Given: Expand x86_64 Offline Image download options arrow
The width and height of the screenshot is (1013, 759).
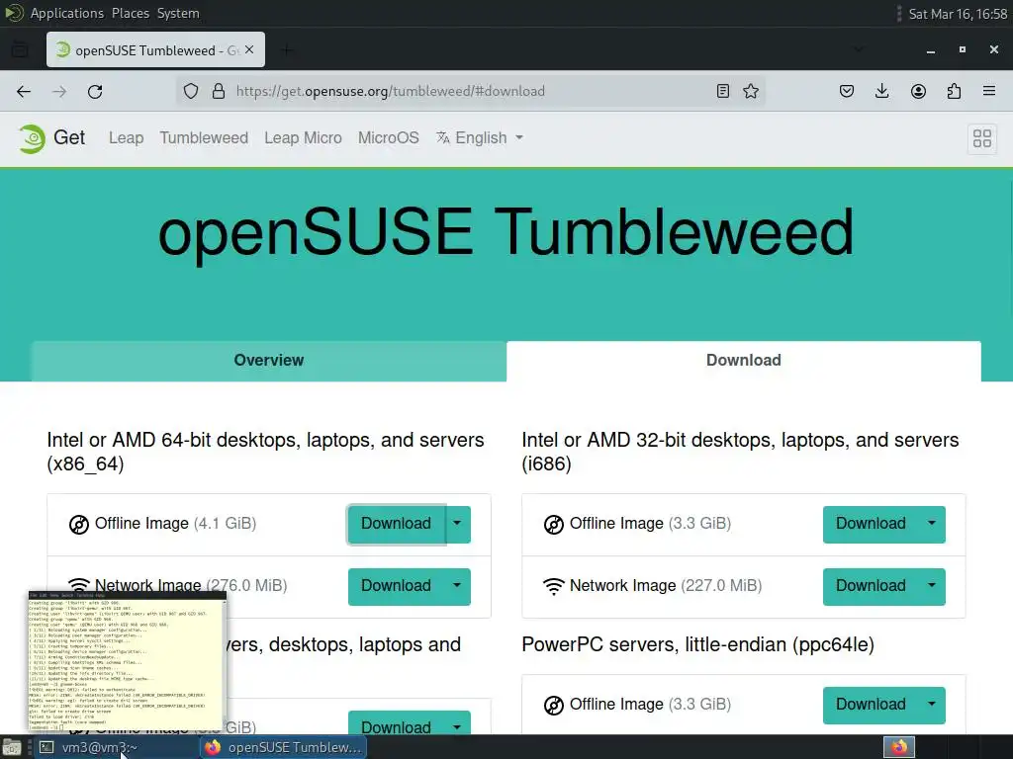Looking at the screenshot, I should coord(457,524).
